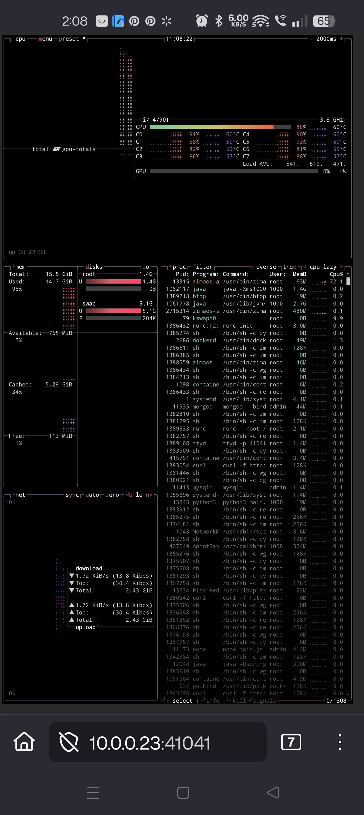The height and width of the screenshot is (815, 364).
Task: Click the left arrow before 'cpu lazy' sort
Action: tap(305, 267)
